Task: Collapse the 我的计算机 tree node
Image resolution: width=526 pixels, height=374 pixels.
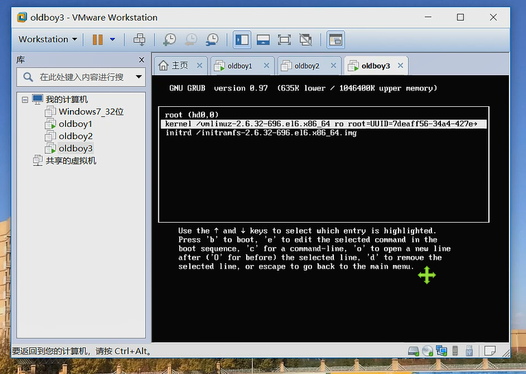Action: tap(25, 99)
